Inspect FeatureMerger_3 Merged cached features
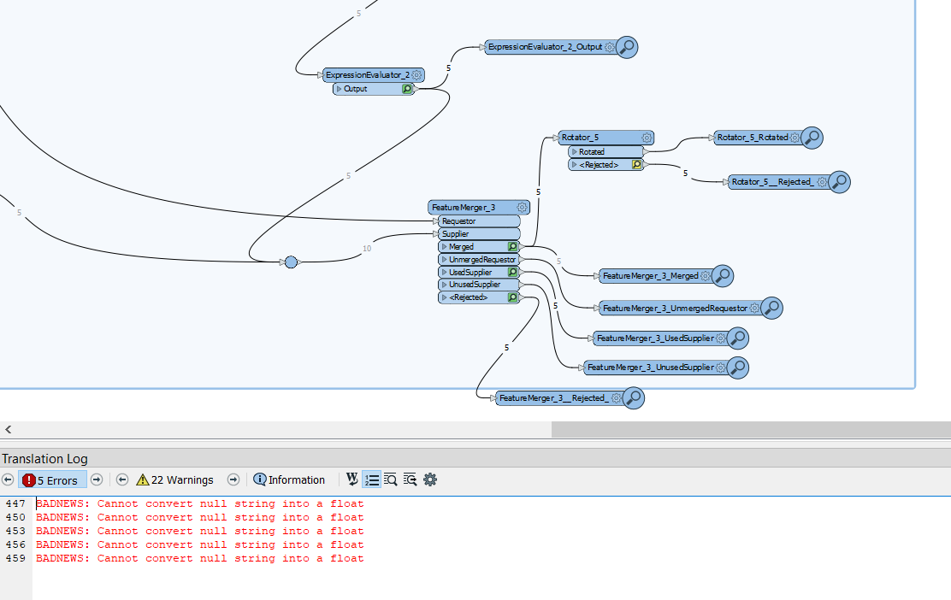 (512, 247)
